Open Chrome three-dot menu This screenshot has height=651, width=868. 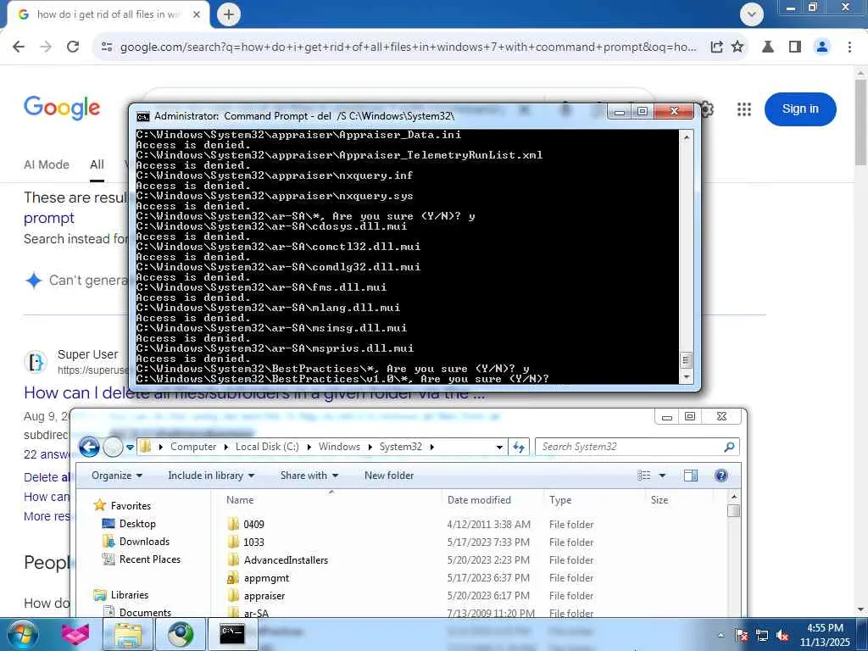click(x=849, y=47)
